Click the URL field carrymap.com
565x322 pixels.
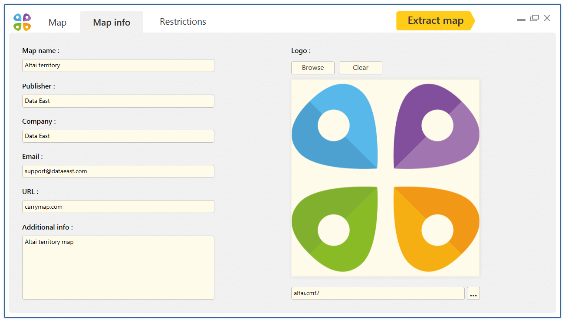point(118,207)
